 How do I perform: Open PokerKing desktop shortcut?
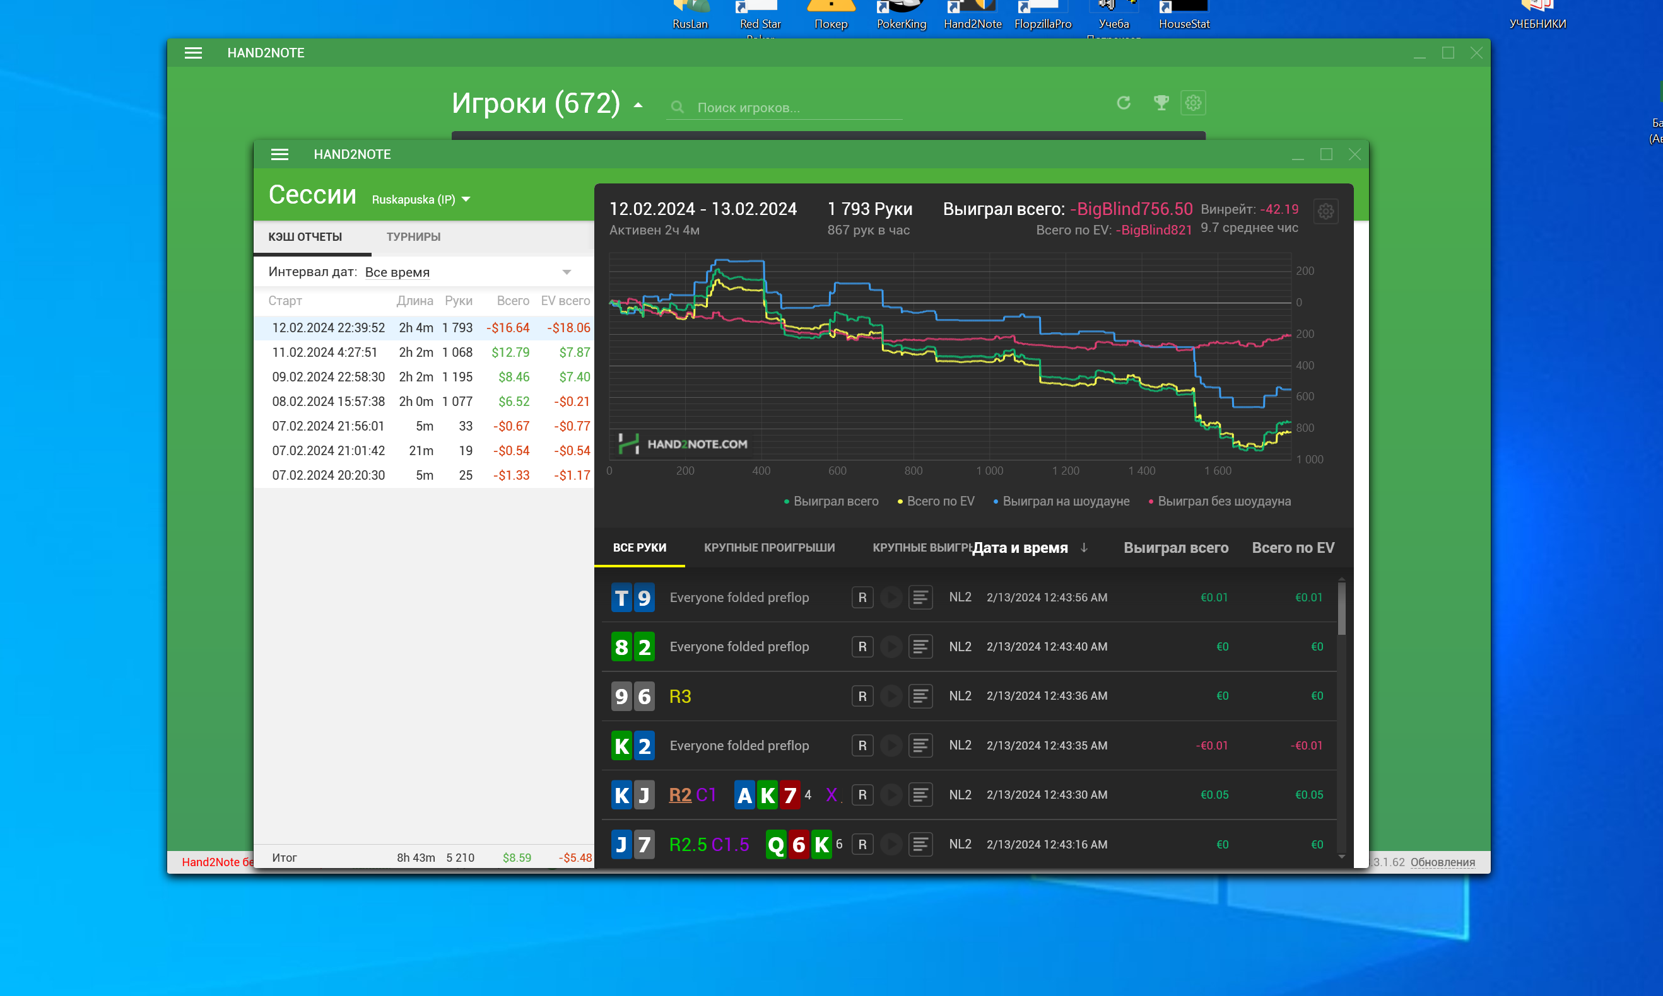(x=902, y=14)
